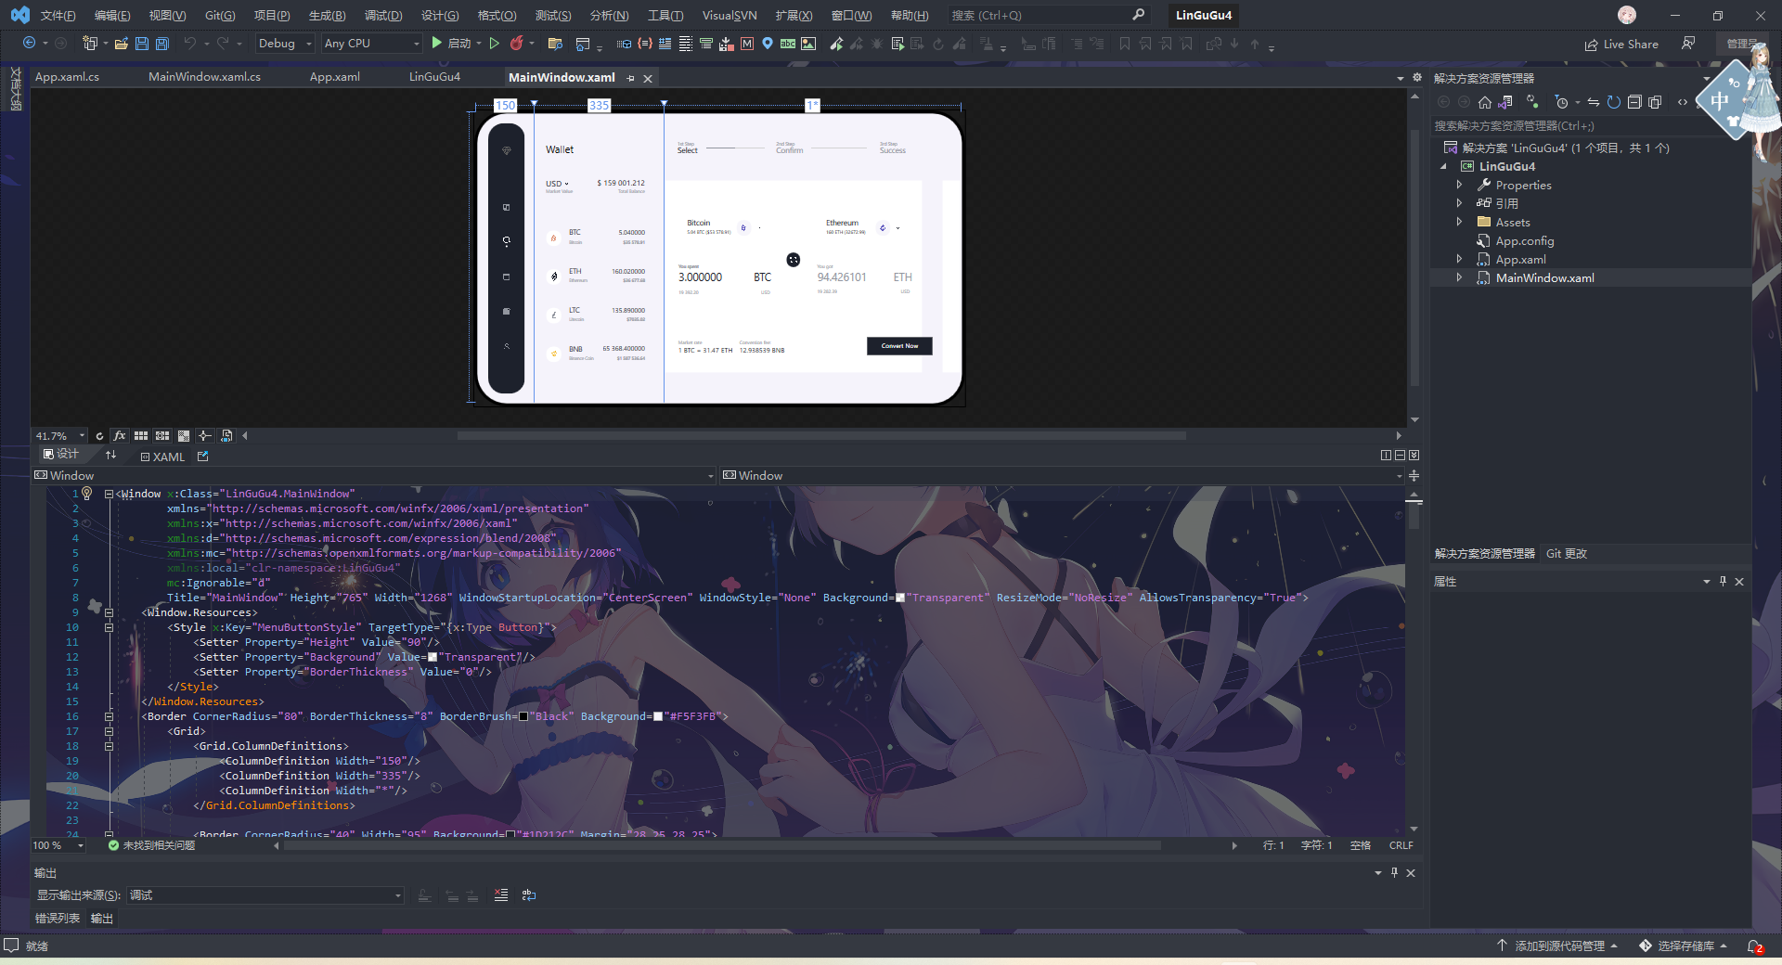Click the Black BorderBrush color swatch
1782x965 pixels.
(523, 716)
